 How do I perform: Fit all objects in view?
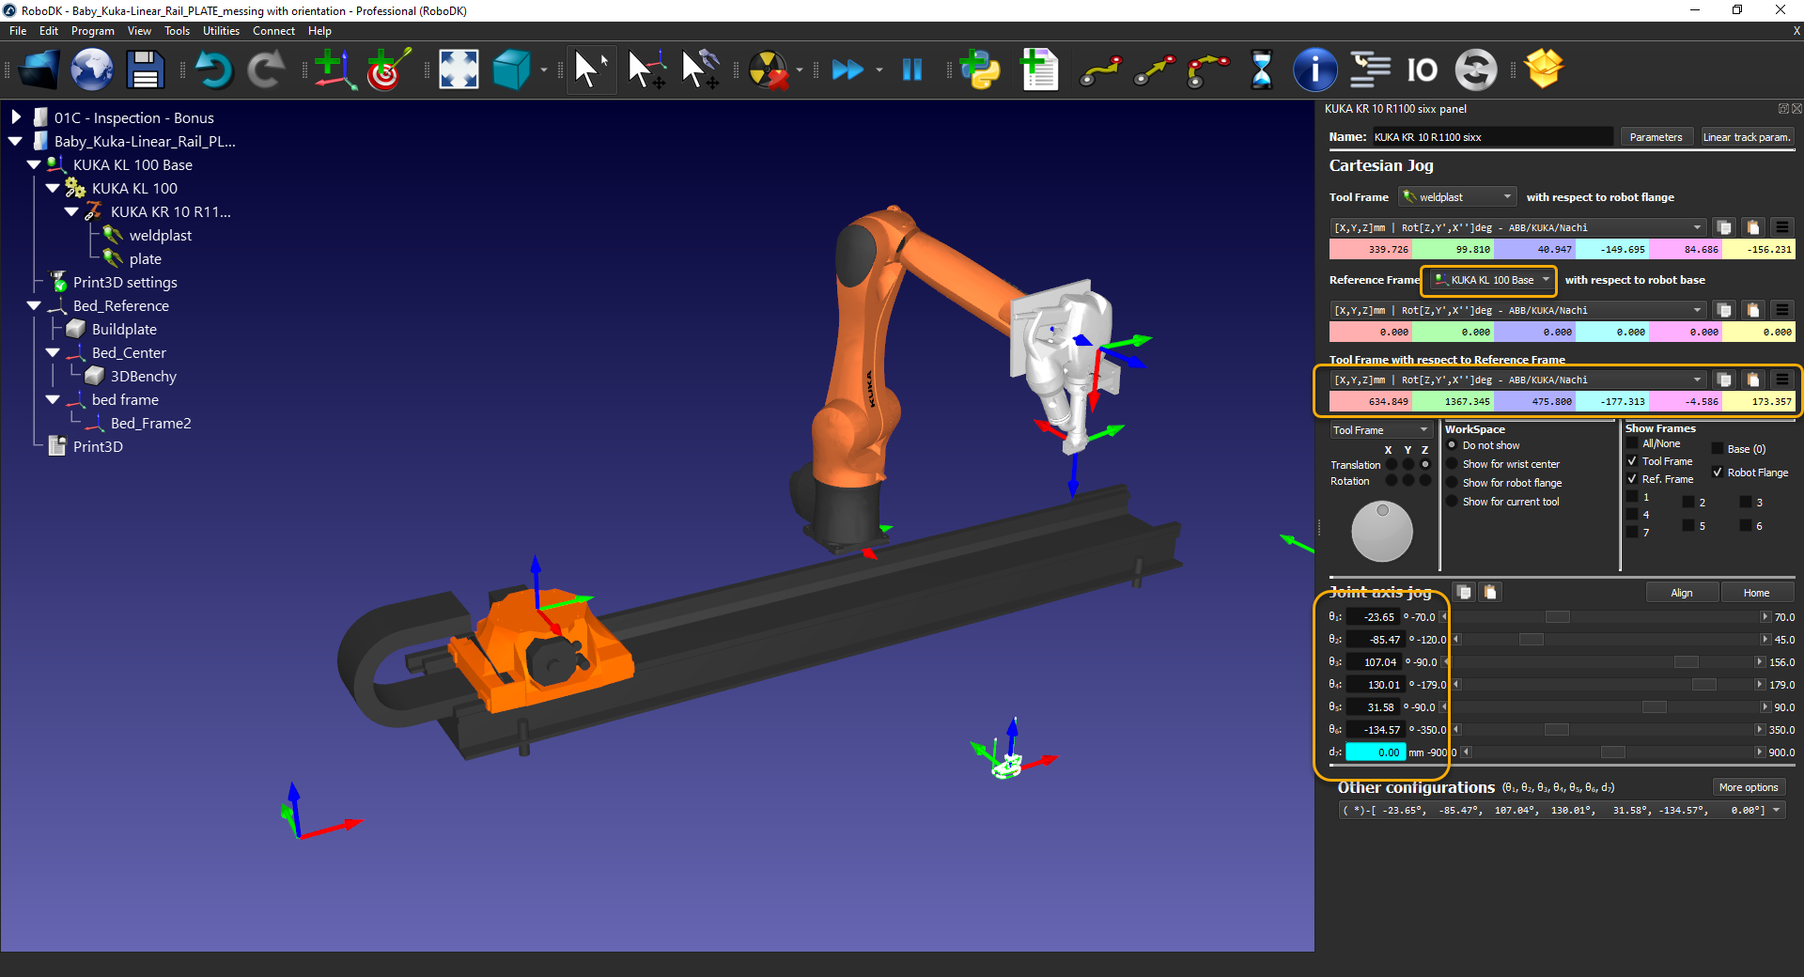pos(459,70)
